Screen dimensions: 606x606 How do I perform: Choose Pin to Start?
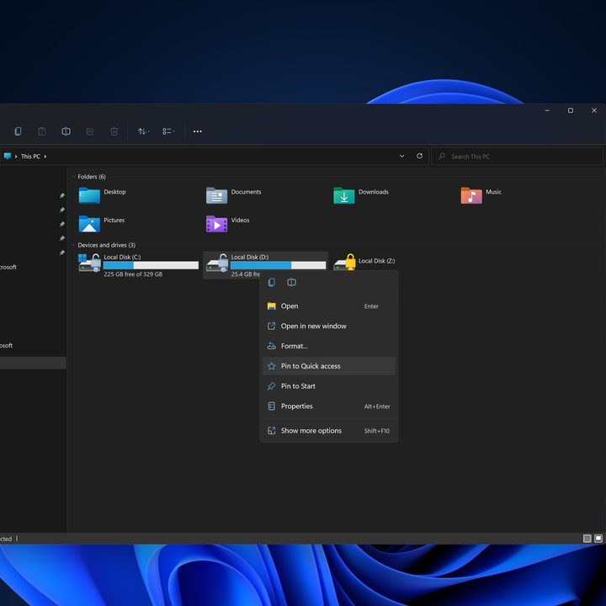pos(329,386)
